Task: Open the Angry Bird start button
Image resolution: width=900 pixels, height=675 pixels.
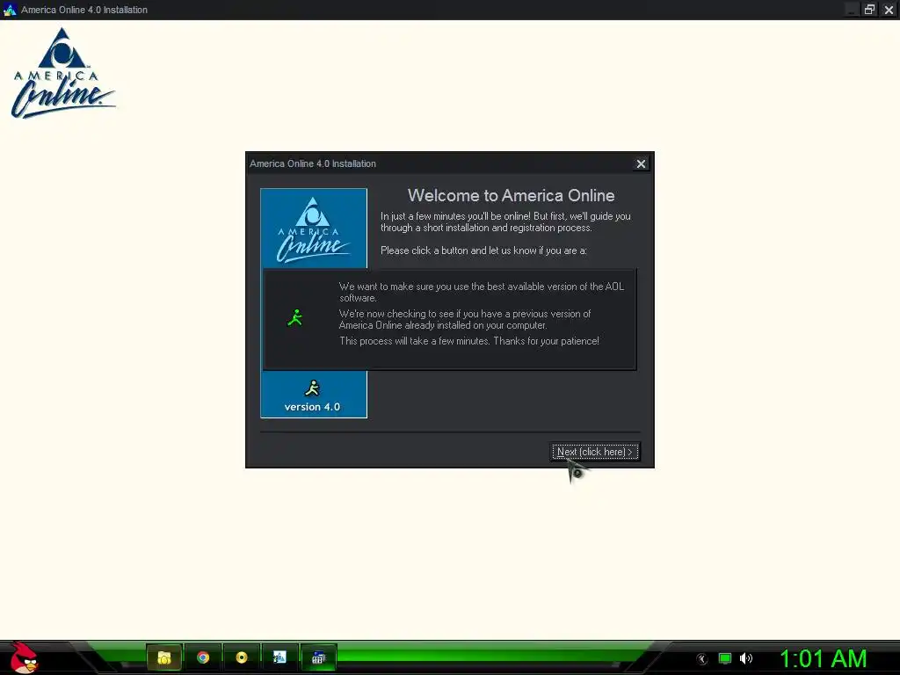Action: tap(24, 657)
